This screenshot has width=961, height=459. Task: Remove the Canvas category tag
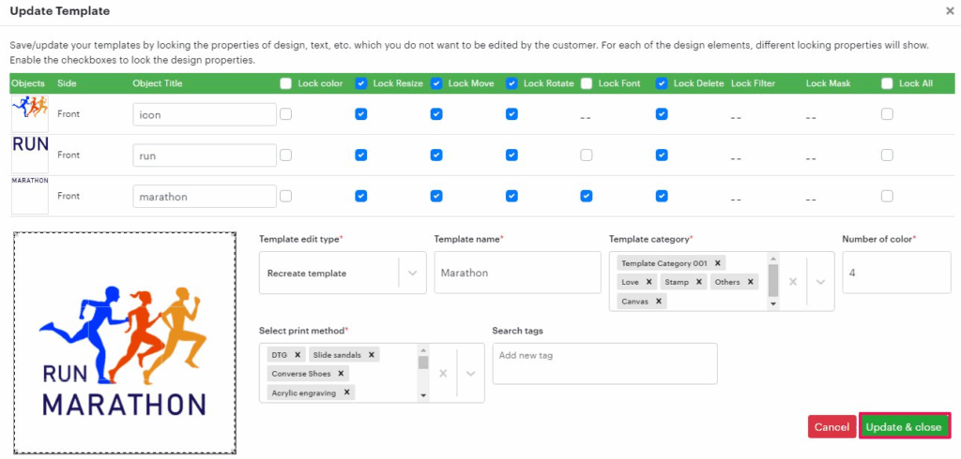point(659,302)
